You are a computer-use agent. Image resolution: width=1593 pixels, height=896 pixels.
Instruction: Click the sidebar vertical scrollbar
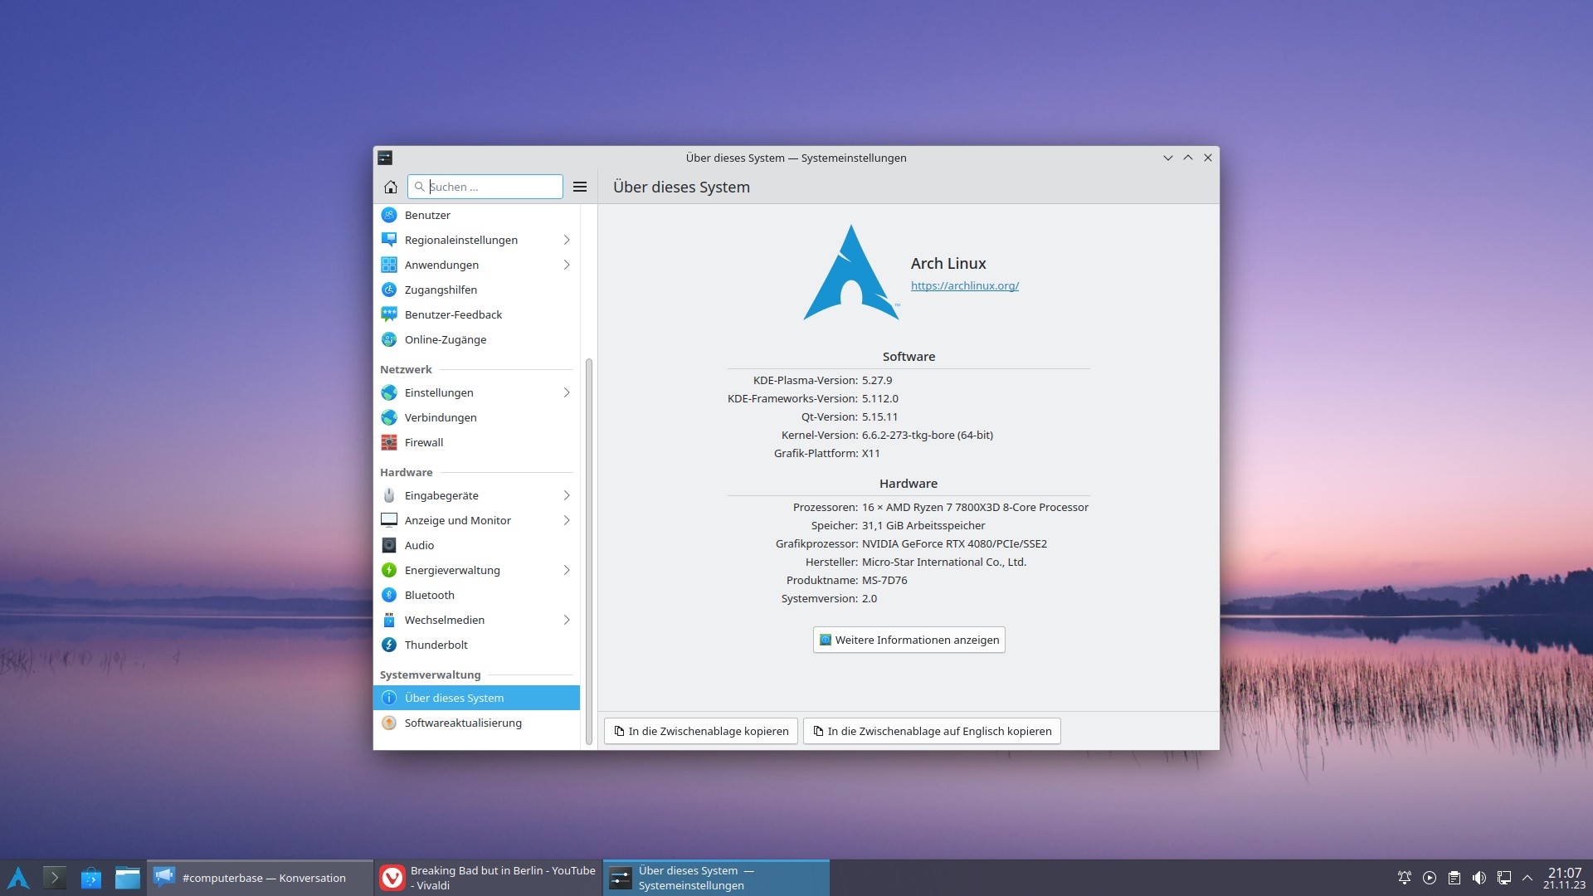[589, 552]
